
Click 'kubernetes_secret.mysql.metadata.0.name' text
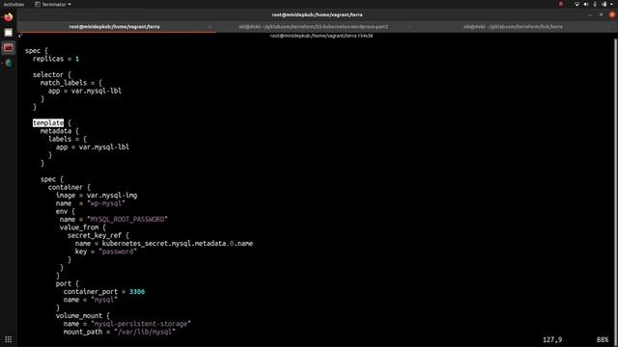(178, 244)
